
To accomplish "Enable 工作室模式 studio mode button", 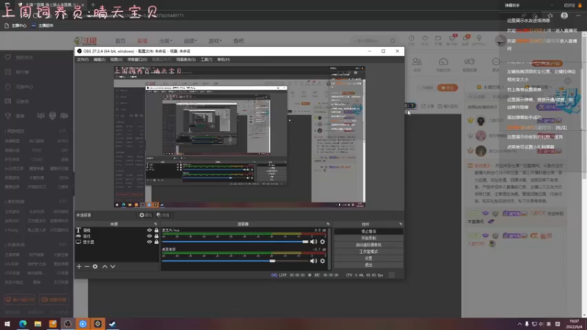I will point(368,252).
